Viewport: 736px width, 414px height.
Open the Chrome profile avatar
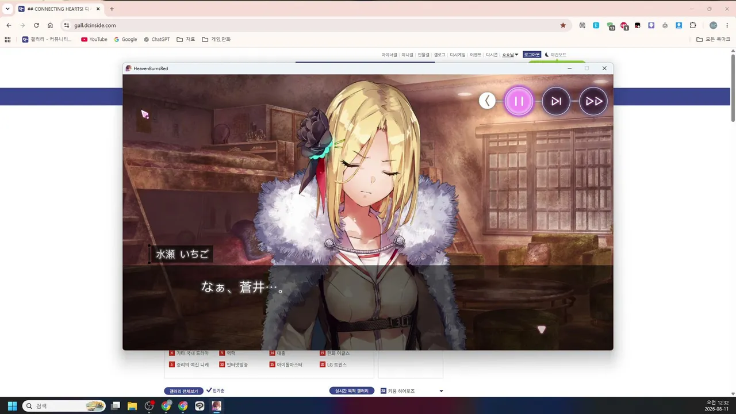tap(714, 25)
